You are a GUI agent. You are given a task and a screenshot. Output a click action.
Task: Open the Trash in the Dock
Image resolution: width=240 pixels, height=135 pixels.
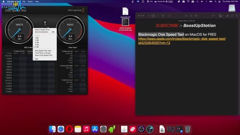(187, 129)
